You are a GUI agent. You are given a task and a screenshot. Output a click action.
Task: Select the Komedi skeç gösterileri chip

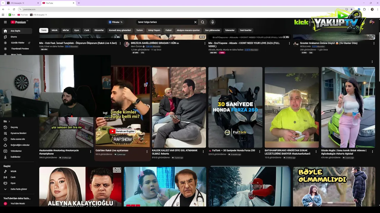(120, 30)
